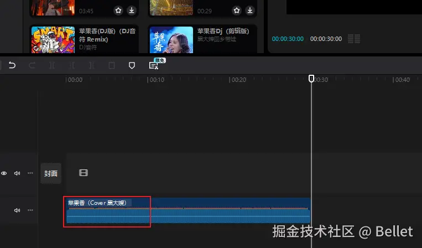Undo the last edit in toolbar

click(x=12, y=65)
